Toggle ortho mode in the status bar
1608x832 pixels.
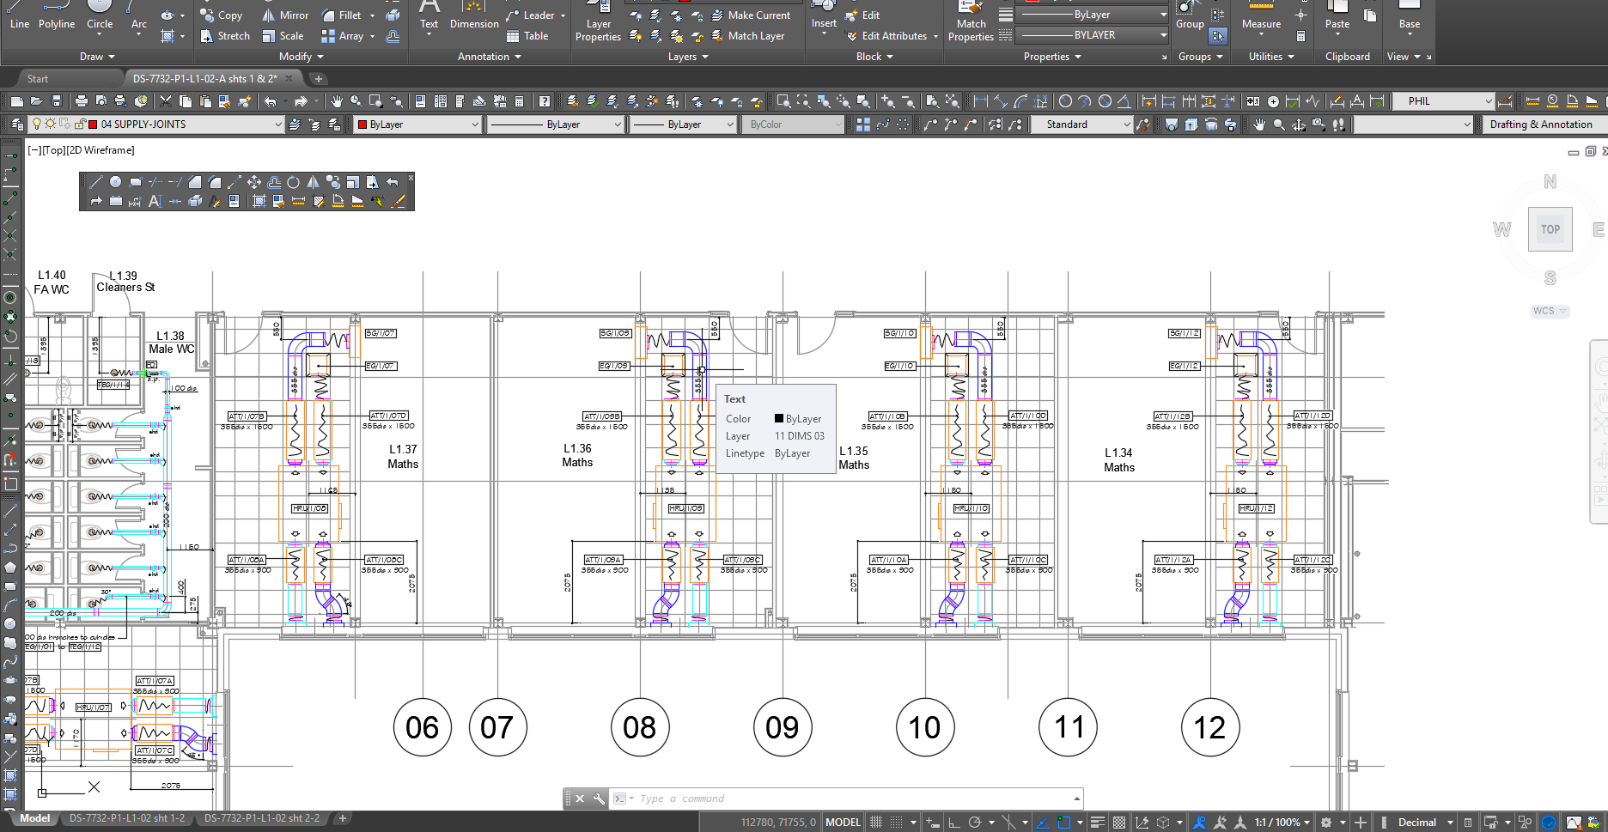point(953,822)
